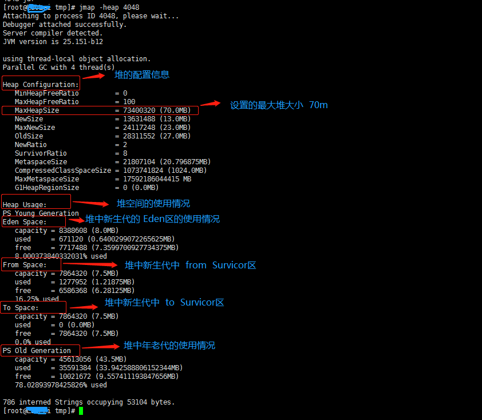Click the annotation 堆的配置信息
482x420 pixels.
click(x=141, y=74)
